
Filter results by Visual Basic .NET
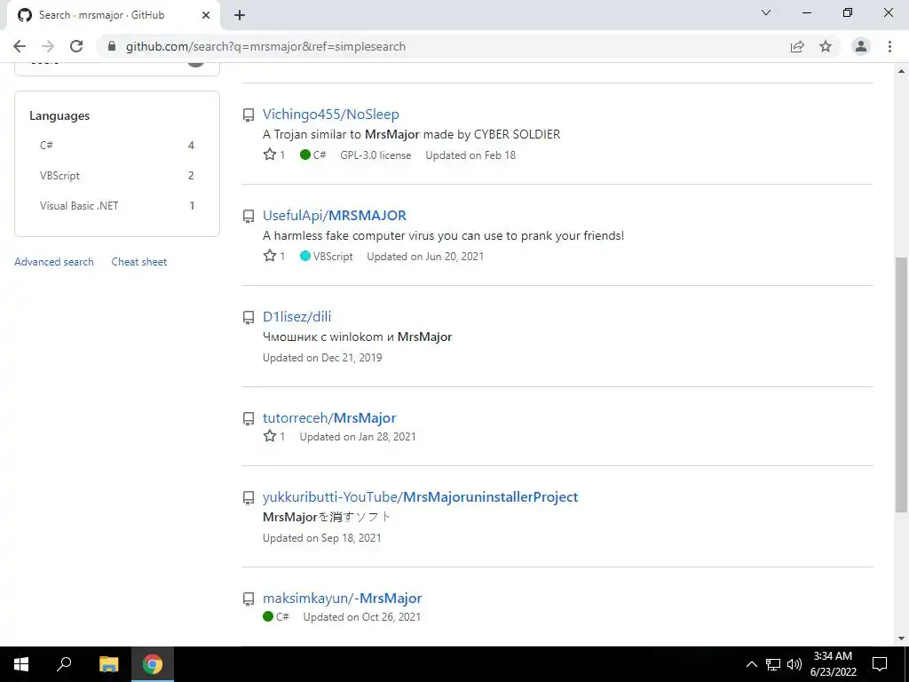point(116,205)
